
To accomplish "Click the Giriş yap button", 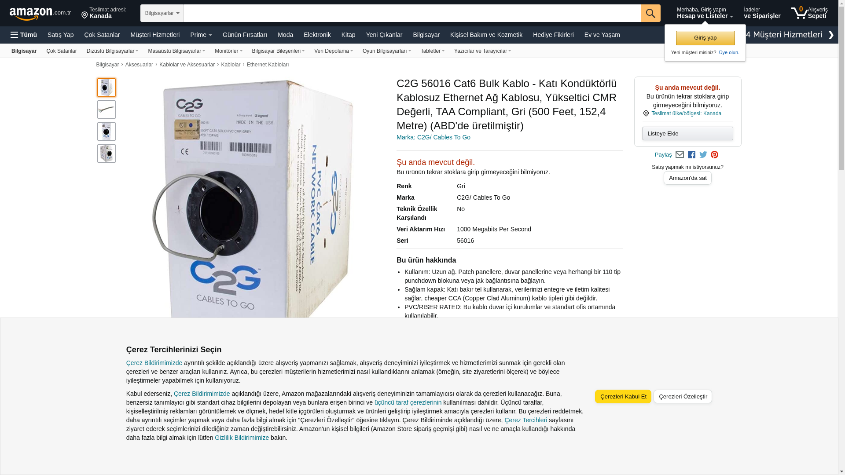I will pos(705,38).
